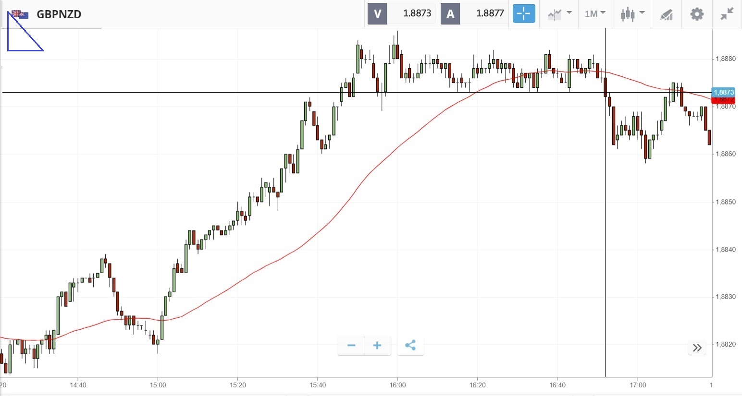The width and height of the screenshot is (742, 396).
Task: Select the drawing tools pencil icon
Action: pyautogui.click(x=666, y=14)
